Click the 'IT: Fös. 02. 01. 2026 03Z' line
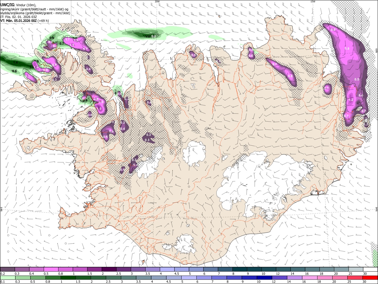 click(18, 17)
